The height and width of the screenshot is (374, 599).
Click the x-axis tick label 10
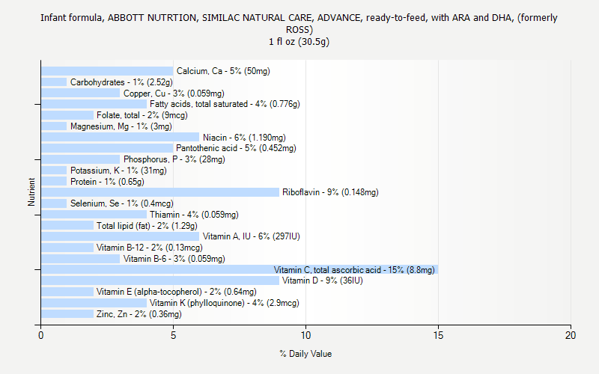click(305, 335)
